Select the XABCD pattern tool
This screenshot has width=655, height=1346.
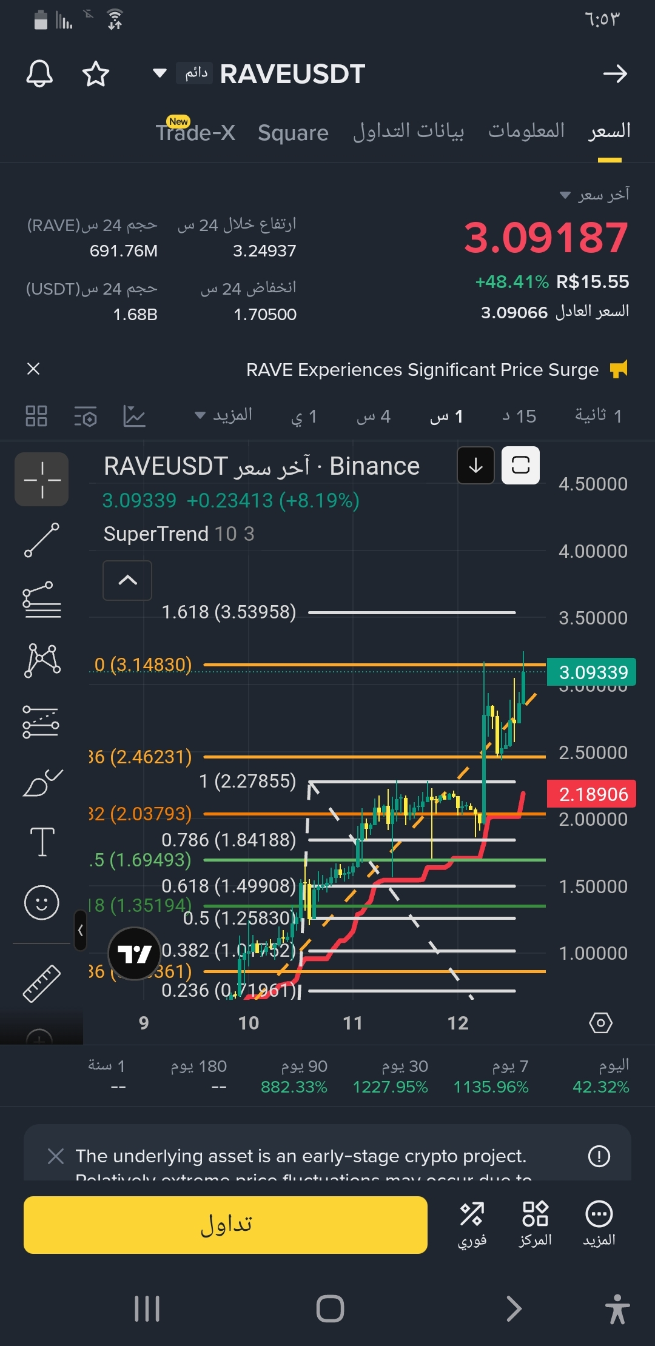(x=42, y=660)
